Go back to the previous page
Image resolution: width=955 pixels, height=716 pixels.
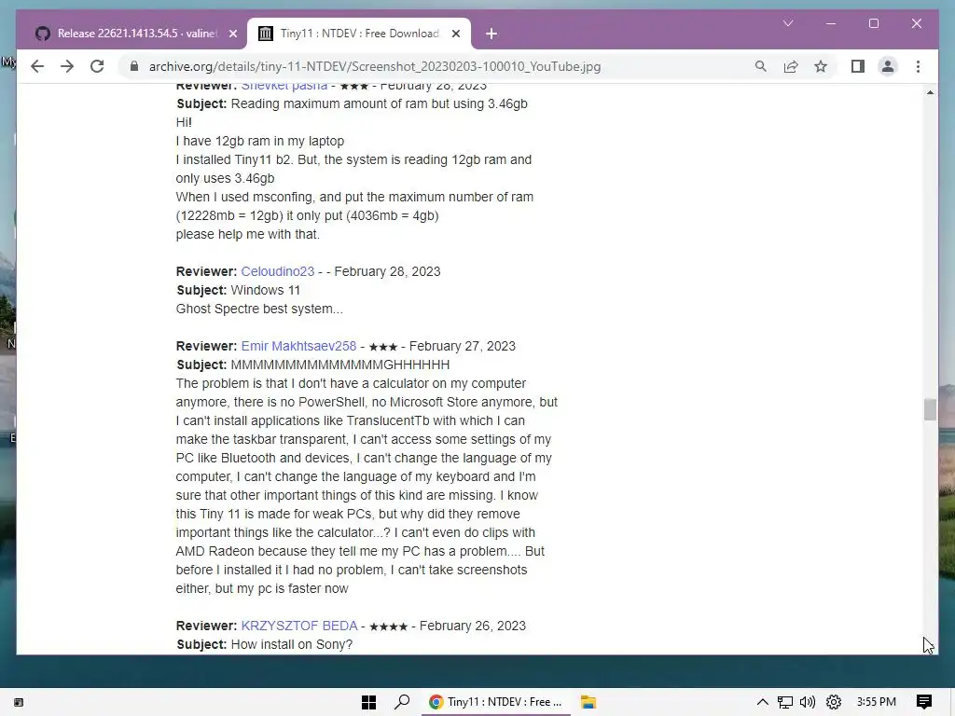[x=37, y=66]
